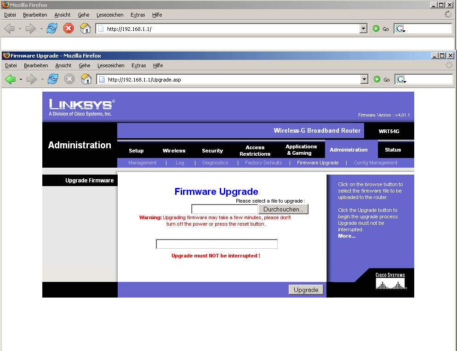The image size is (457, 351).
Task: Click Forward arrow in Firmware Upgrade window
Action: 31,79
